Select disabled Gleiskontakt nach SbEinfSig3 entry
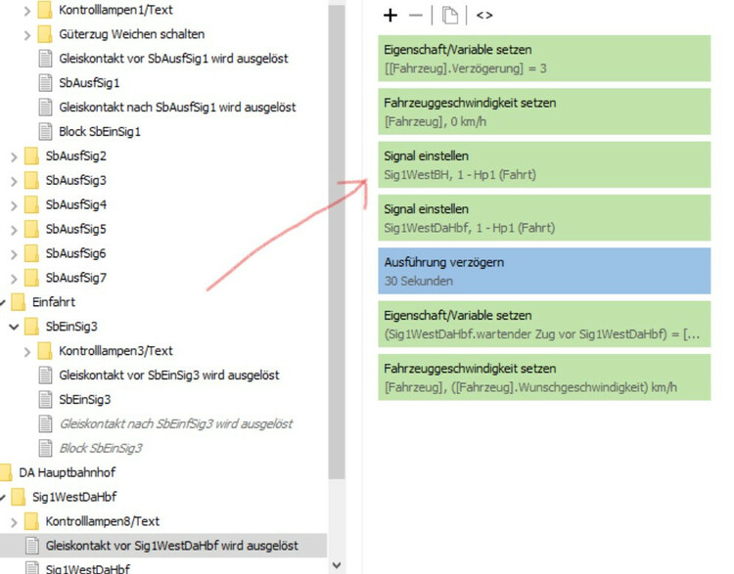Screen dimensions: 734x574 [175, 423]
